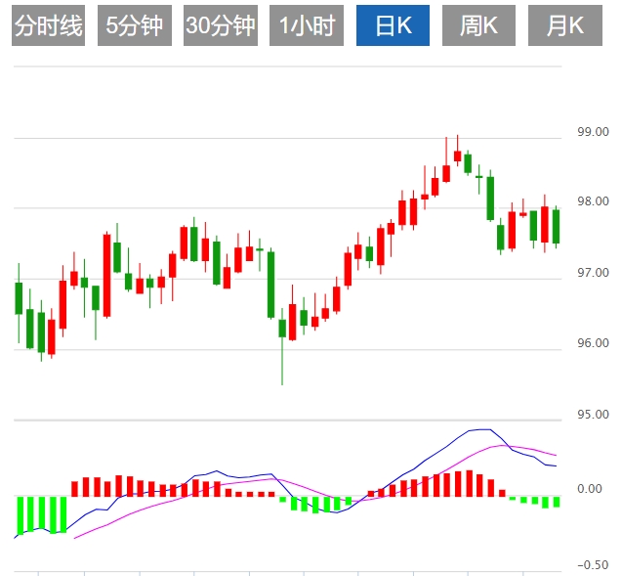
Task: Show the 1小时 chart
Action: coord(307,26)
